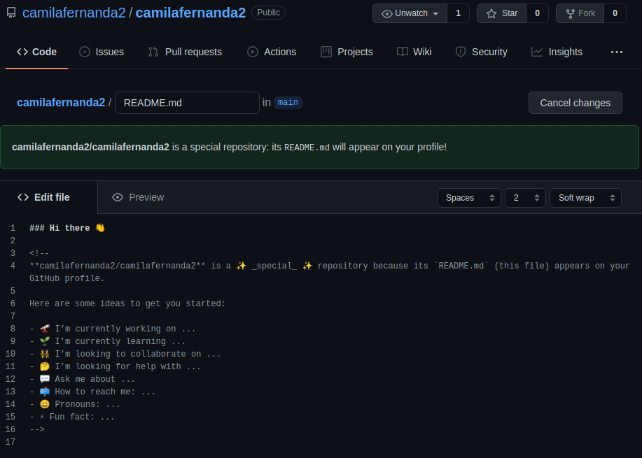Click the Projects board icon
This screenshot has width=642, height=458.
click(326, 52)
